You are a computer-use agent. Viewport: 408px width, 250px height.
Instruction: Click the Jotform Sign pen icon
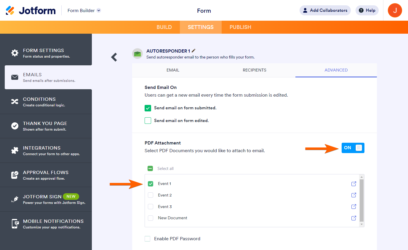[x=15, y=199]
